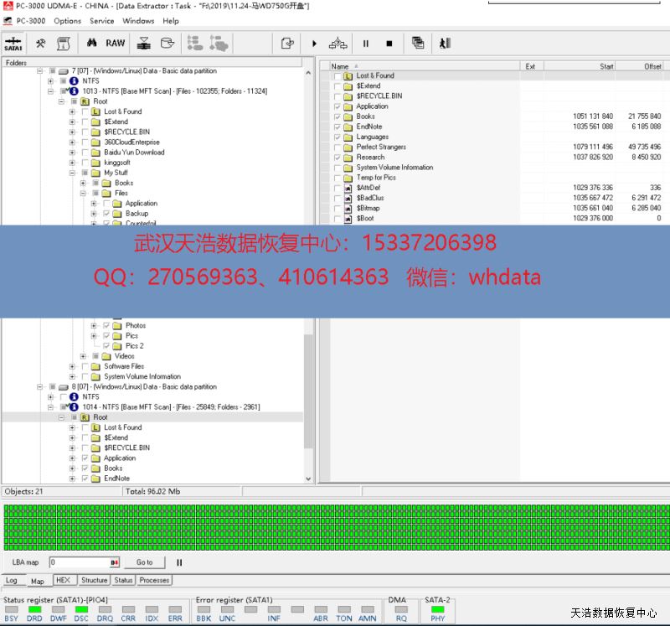
Task: Check the $AttrDef file checkbox
Action: 338,188
